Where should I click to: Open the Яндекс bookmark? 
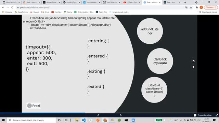(x=35, y=12)
